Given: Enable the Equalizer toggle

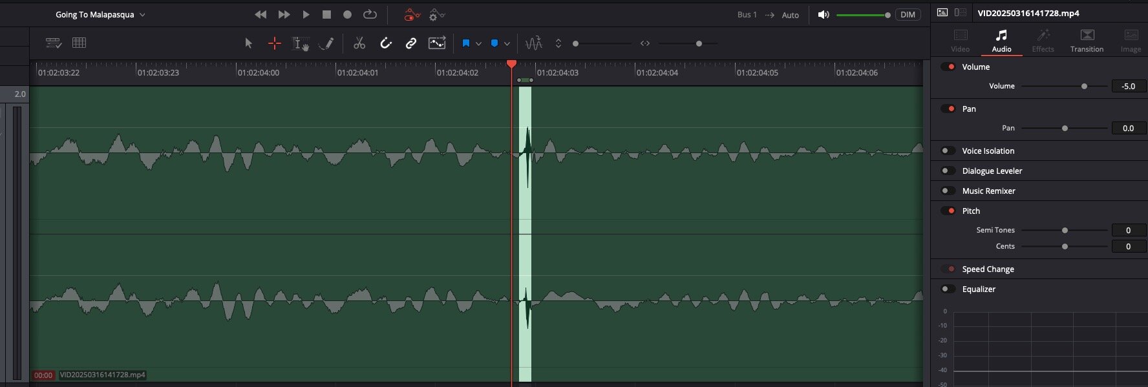Looking at the screenshot, I should tap(948, 289).
